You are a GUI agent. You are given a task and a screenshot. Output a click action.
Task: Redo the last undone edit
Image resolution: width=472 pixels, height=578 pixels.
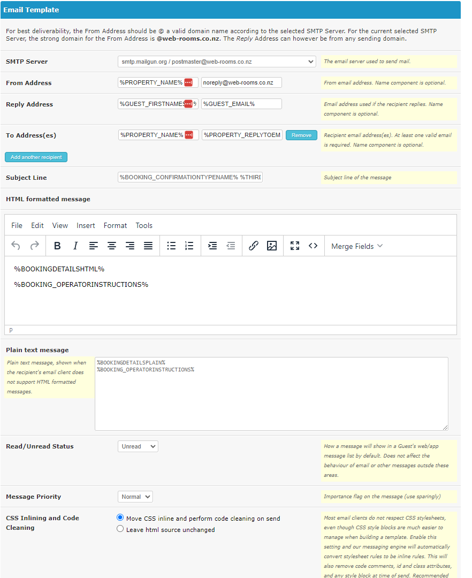(34, 246)
